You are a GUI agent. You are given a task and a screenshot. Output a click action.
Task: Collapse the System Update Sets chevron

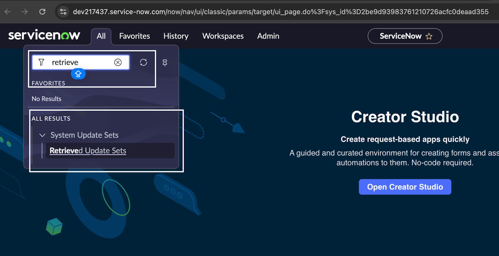pyautogui.click(x=42, y=135)
